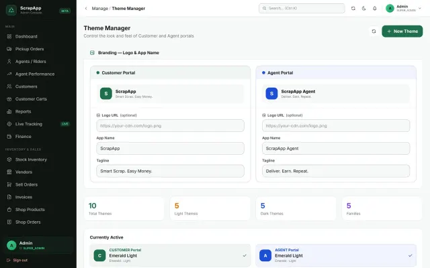430x268 pixels.
Task: Click the ScrapApp logo icon in sidebar
Action: [x=11, y=10]
